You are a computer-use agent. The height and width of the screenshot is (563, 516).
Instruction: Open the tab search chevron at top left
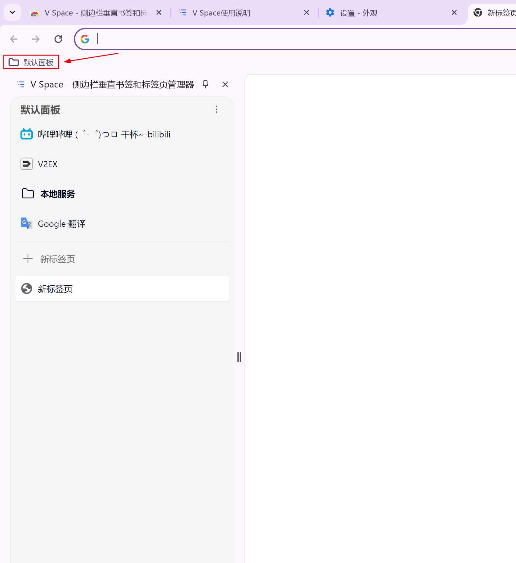click(12, 12)
